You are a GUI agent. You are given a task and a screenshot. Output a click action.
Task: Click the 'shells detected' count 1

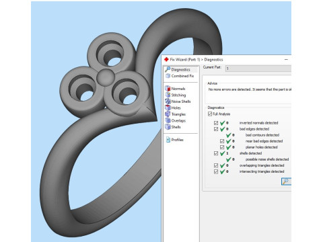click(227, 153)
